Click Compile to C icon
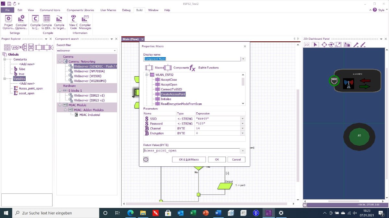 tap(35, 22)
